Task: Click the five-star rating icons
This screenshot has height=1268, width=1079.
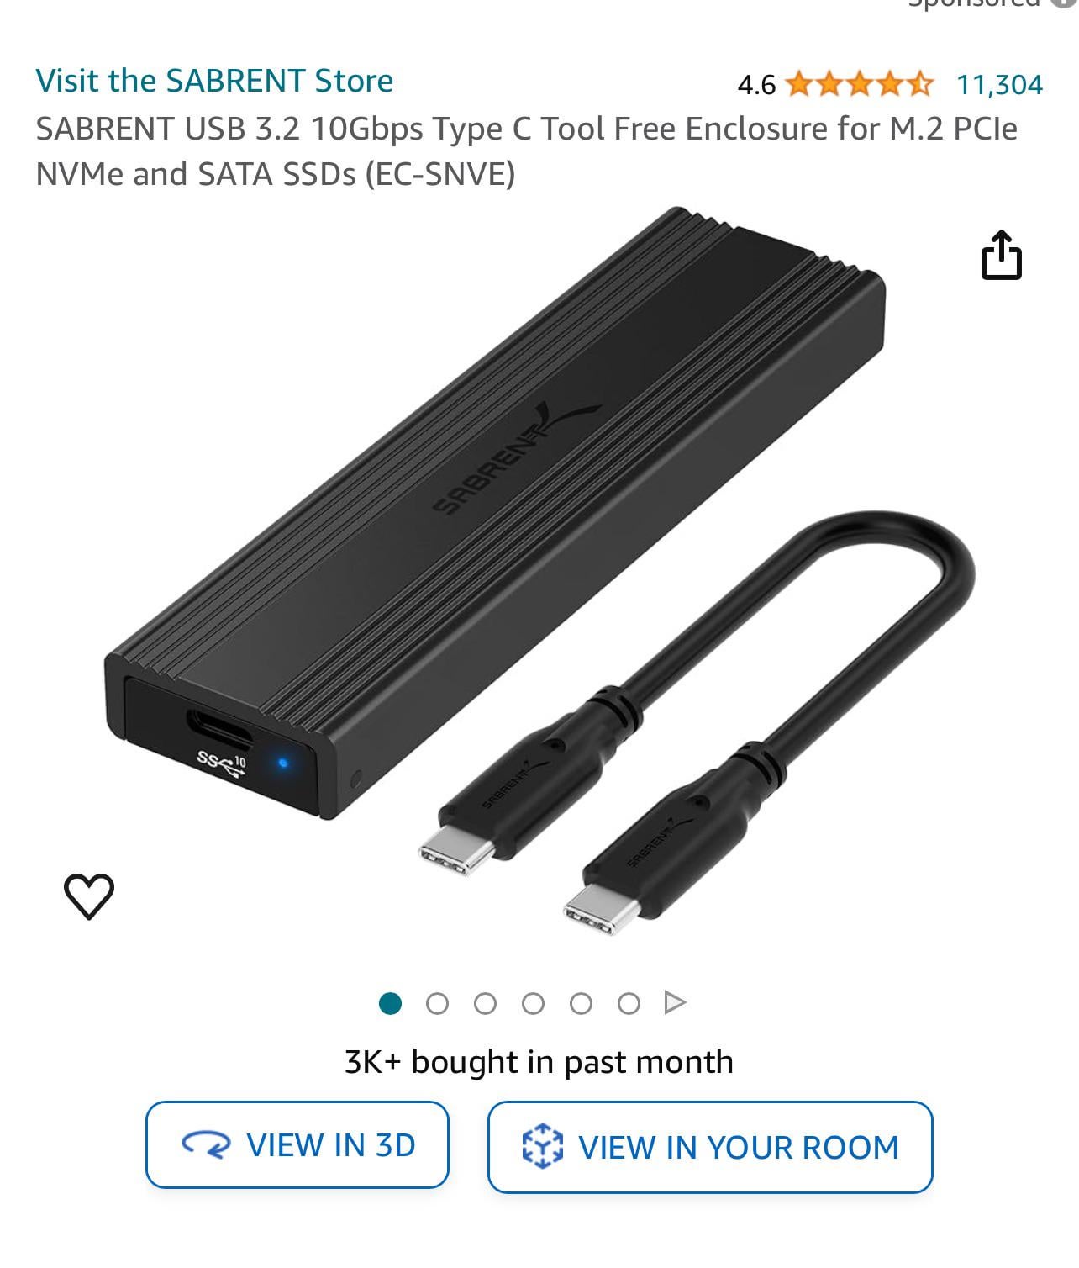Action: point(859,84)
